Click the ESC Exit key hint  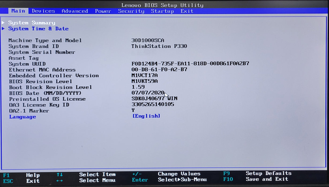pyautogui.click(x=21, y=181)
